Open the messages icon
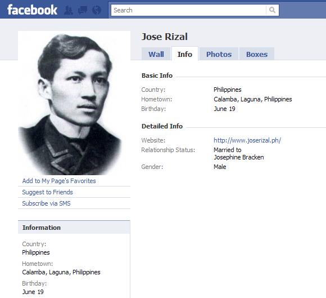The image size is (326, 298). 82,10
